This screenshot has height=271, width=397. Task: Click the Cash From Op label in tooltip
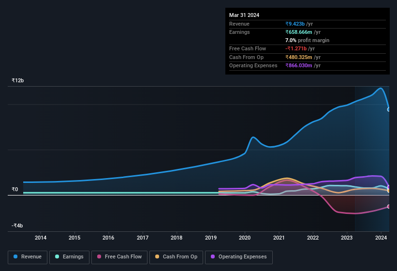click(x=246, y=57)
